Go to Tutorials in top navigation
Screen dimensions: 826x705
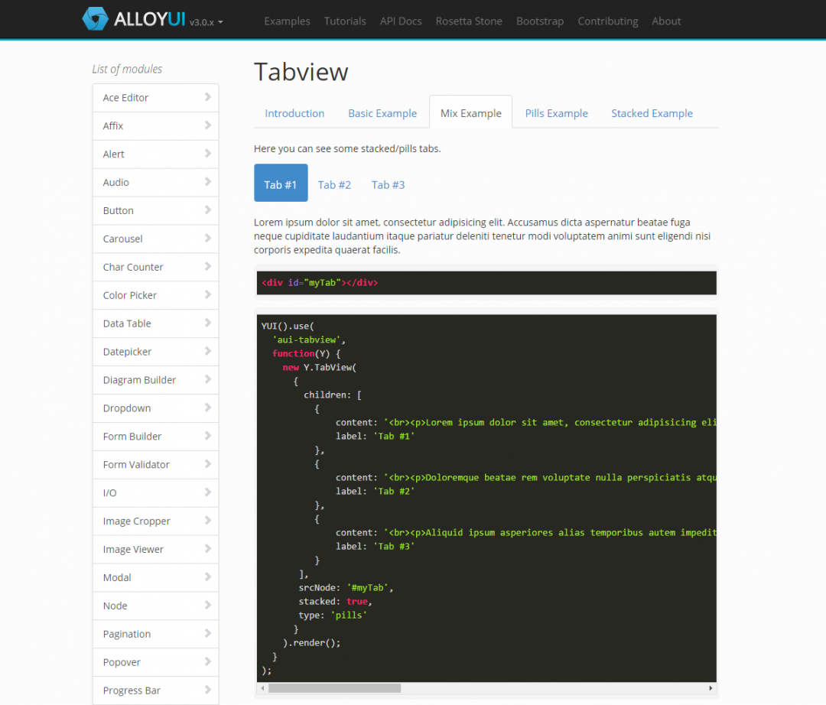click(x=345, y=21)
